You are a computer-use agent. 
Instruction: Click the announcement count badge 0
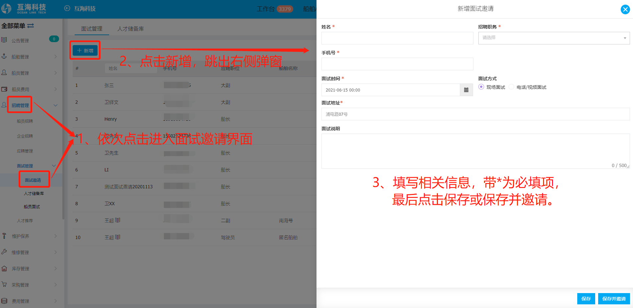pos(54,39)
